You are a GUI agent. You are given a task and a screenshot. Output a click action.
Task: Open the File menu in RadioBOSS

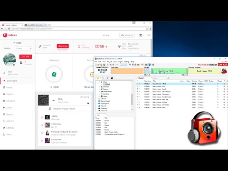[x=96, y=62]
